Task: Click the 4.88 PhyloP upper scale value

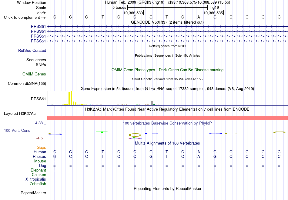Action: (39, 123)
